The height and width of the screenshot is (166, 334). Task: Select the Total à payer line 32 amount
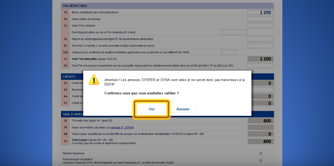point(260,141)
